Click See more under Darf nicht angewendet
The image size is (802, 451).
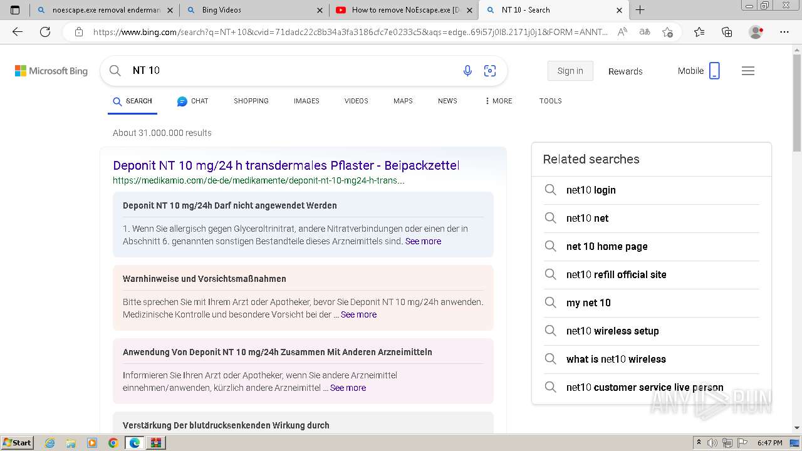click(x=423, y=241)
